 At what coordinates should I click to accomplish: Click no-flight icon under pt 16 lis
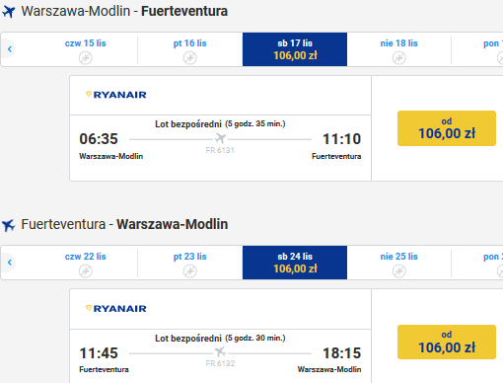190,58
